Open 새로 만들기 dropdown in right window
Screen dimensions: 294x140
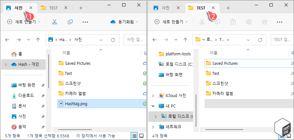171,22
